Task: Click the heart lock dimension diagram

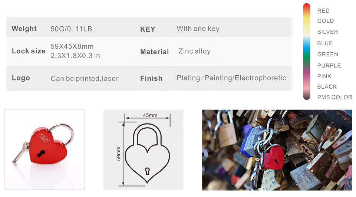Action: coord(143,150)
